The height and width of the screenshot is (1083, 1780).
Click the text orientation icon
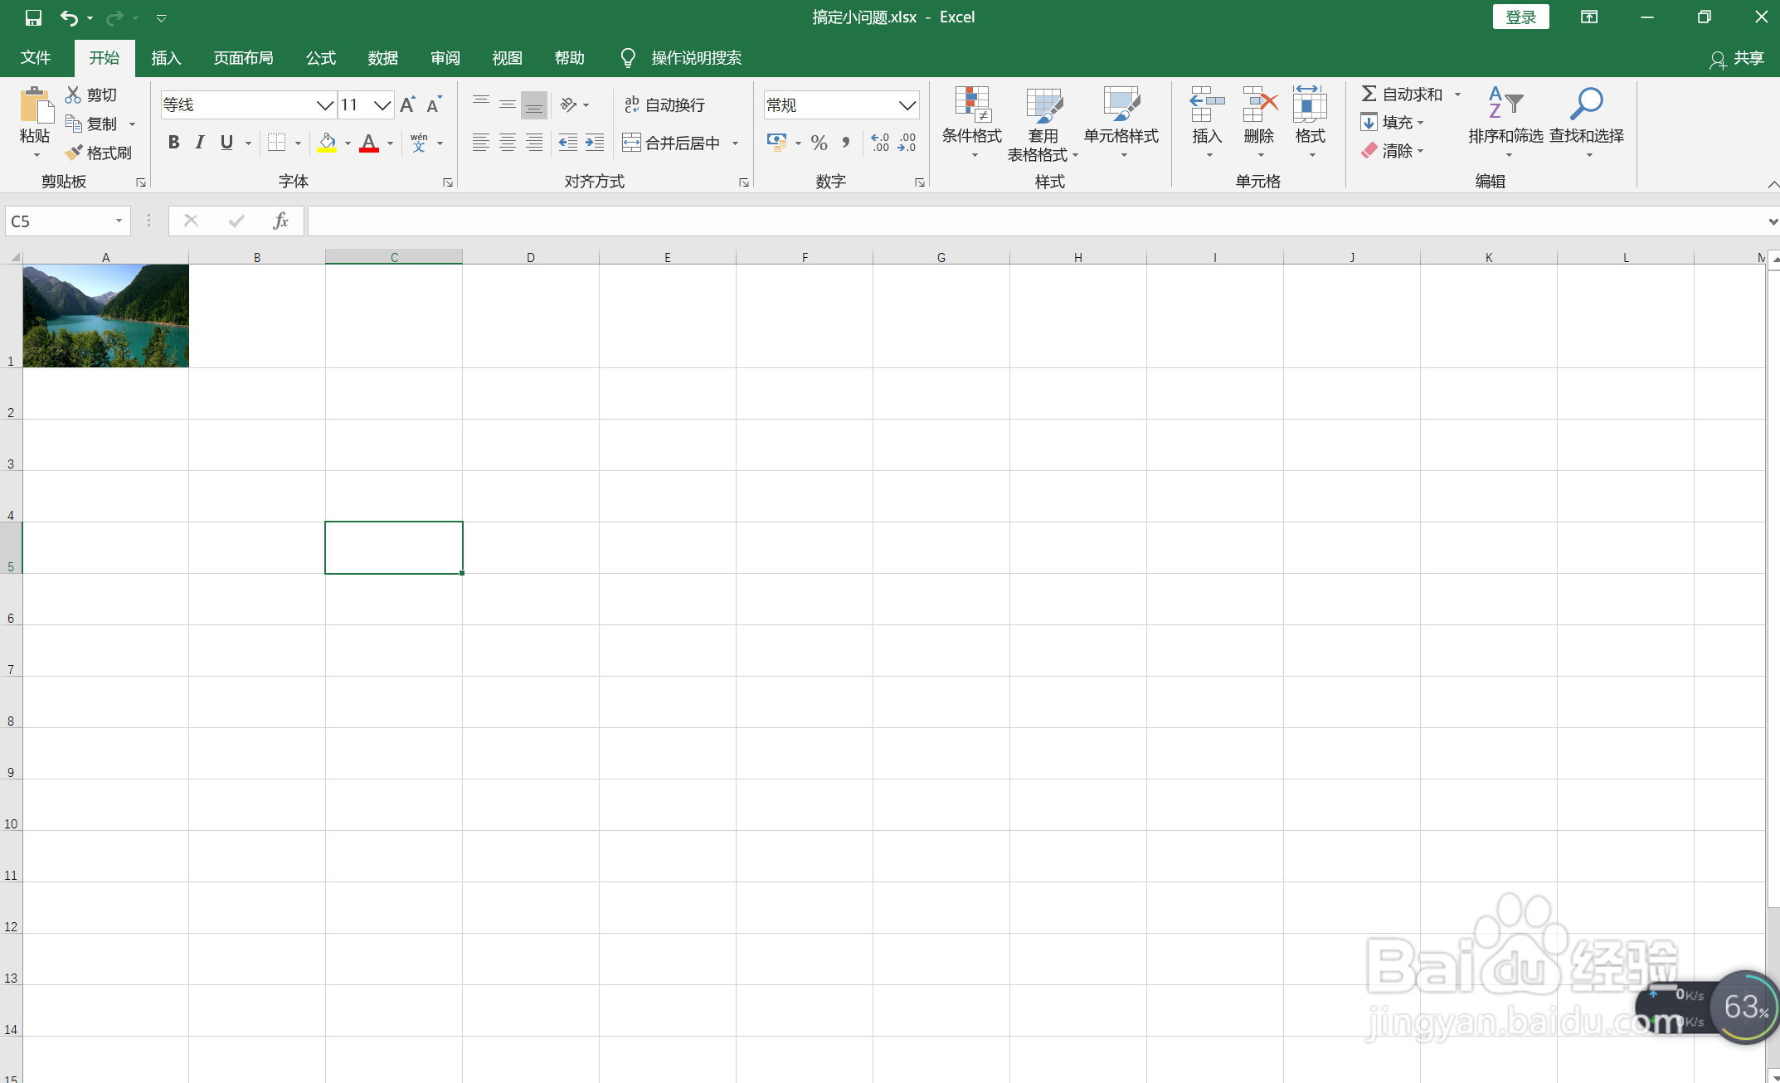(568, 104)
